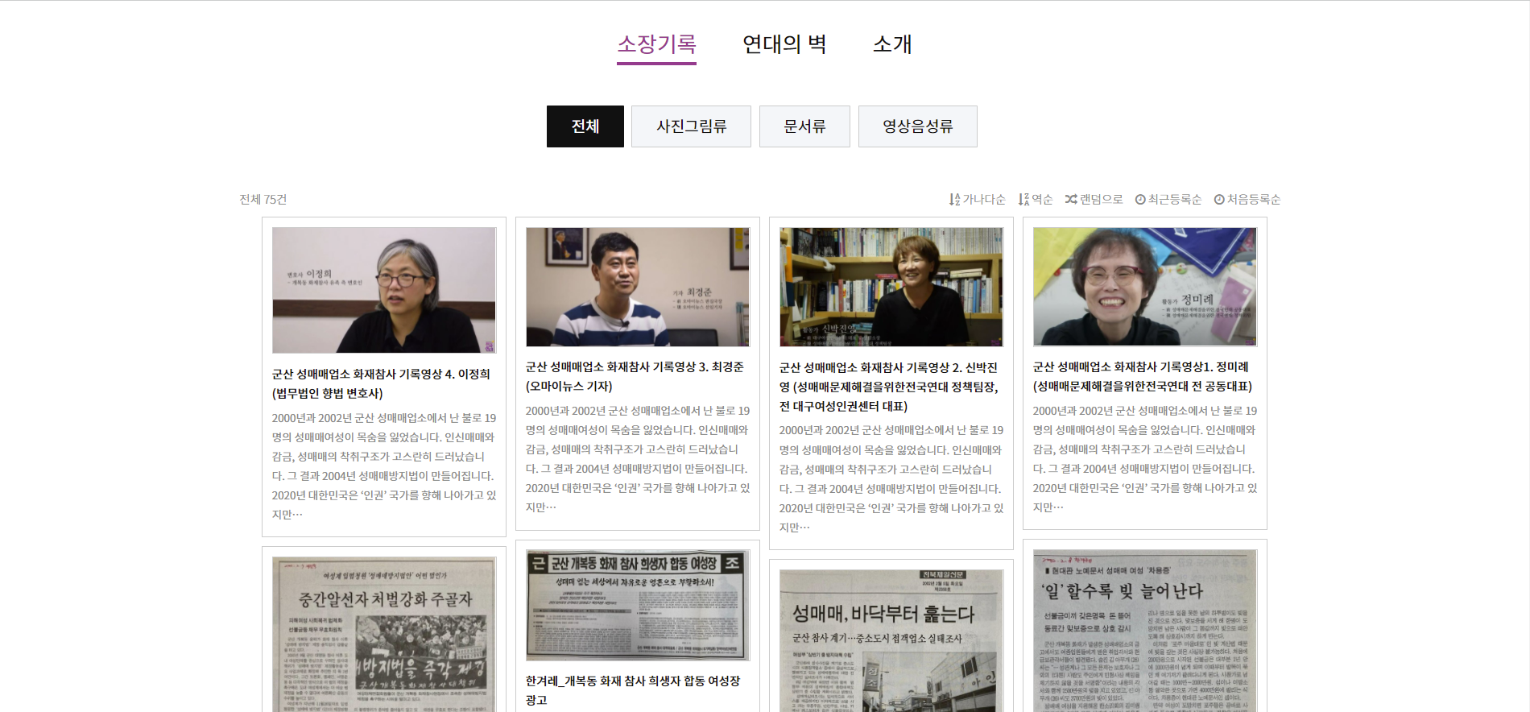The image size is (1530, 712).
Task: Sort records by 가나다순 alphabetical order
Action: (977, 199)
